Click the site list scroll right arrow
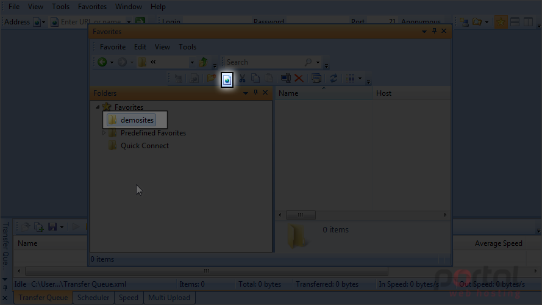Viewport: 542px width, 305px height. coord(445,215)
